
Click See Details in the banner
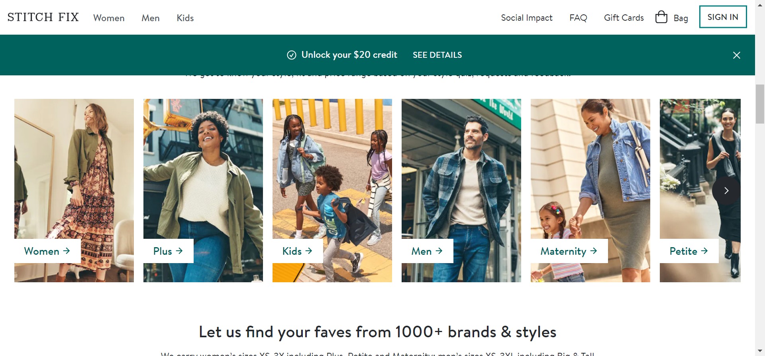[x=437, y=55]
